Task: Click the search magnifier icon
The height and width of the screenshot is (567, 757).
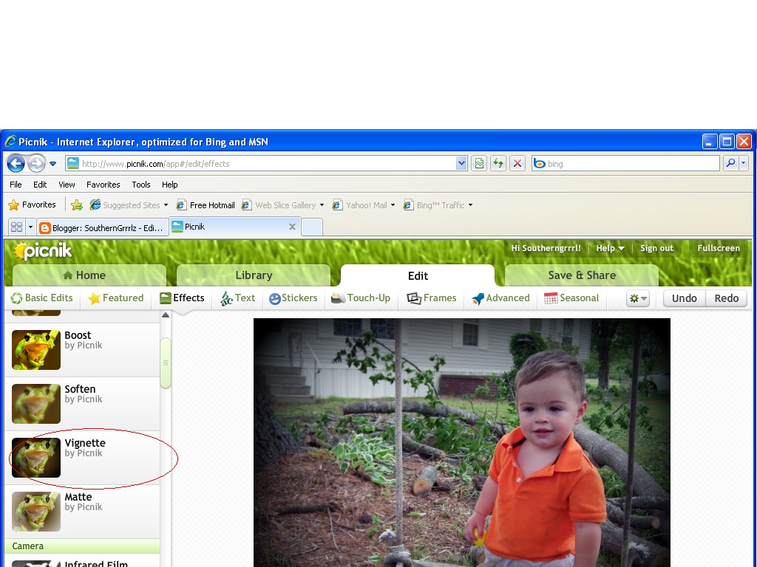Action: (730, 163)
